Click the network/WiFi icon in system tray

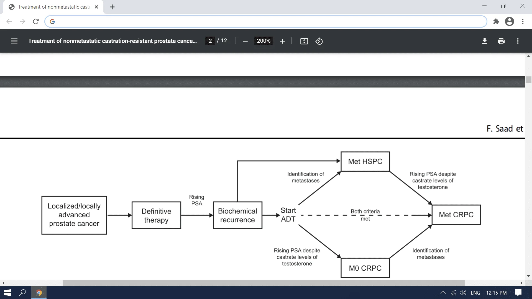(x=454, y=292)
